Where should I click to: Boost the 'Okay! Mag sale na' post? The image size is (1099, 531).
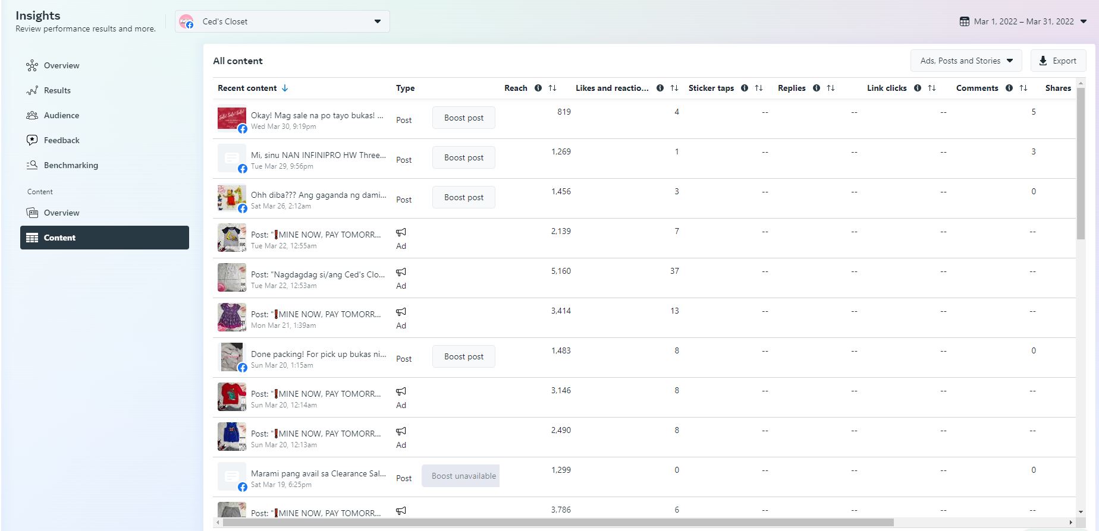(x=463, y=118)
